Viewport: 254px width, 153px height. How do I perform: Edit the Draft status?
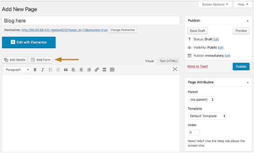216,39
